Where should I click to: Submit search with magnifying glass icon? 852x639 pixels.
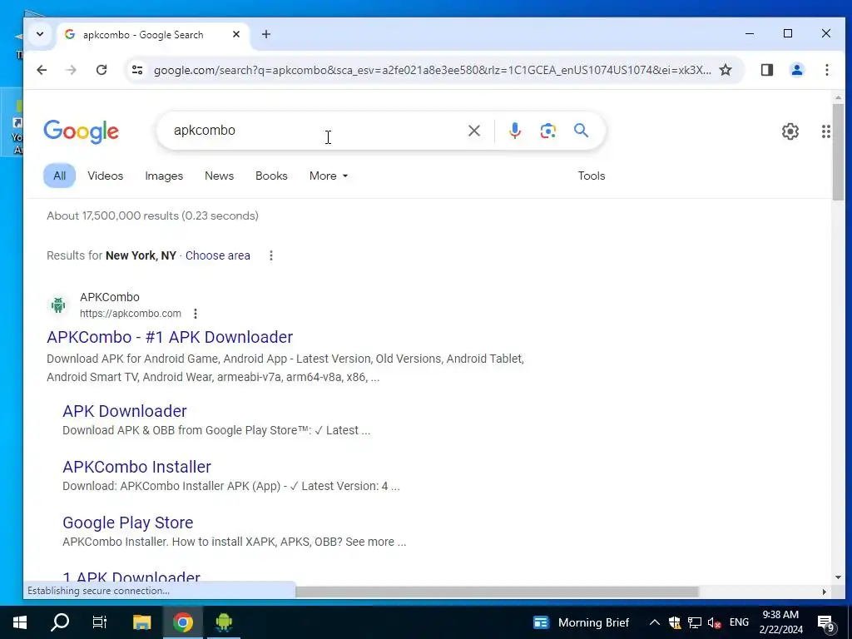coord(581,131)
